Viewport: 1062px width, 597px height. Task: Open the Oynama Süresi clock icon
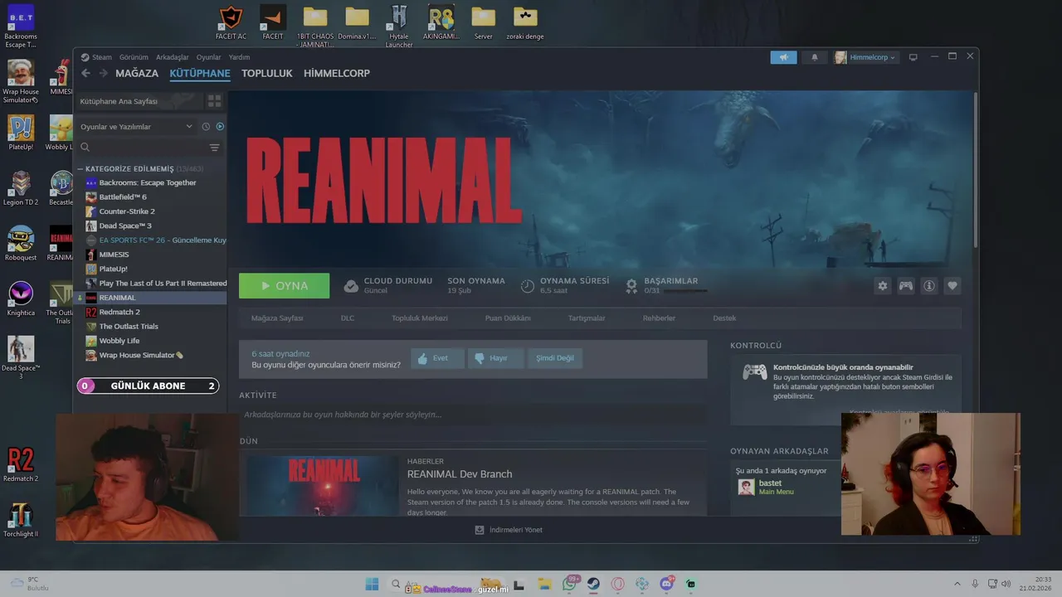click(x=528, y=285)
